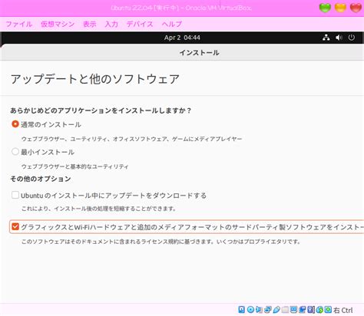Click the VirtualBox audio status icon
364x316 pixels.
pos(259,310)
